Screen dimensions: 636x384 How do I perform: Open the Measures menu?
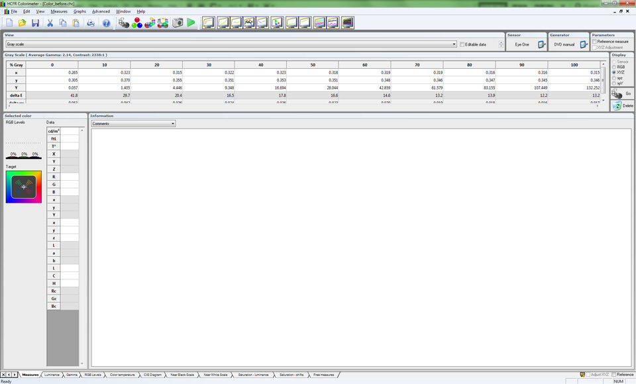(59, 11)
